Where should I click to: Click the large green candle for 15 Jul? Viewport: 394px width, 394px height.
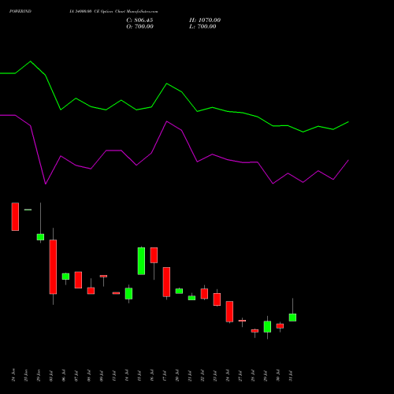[141, 261]
